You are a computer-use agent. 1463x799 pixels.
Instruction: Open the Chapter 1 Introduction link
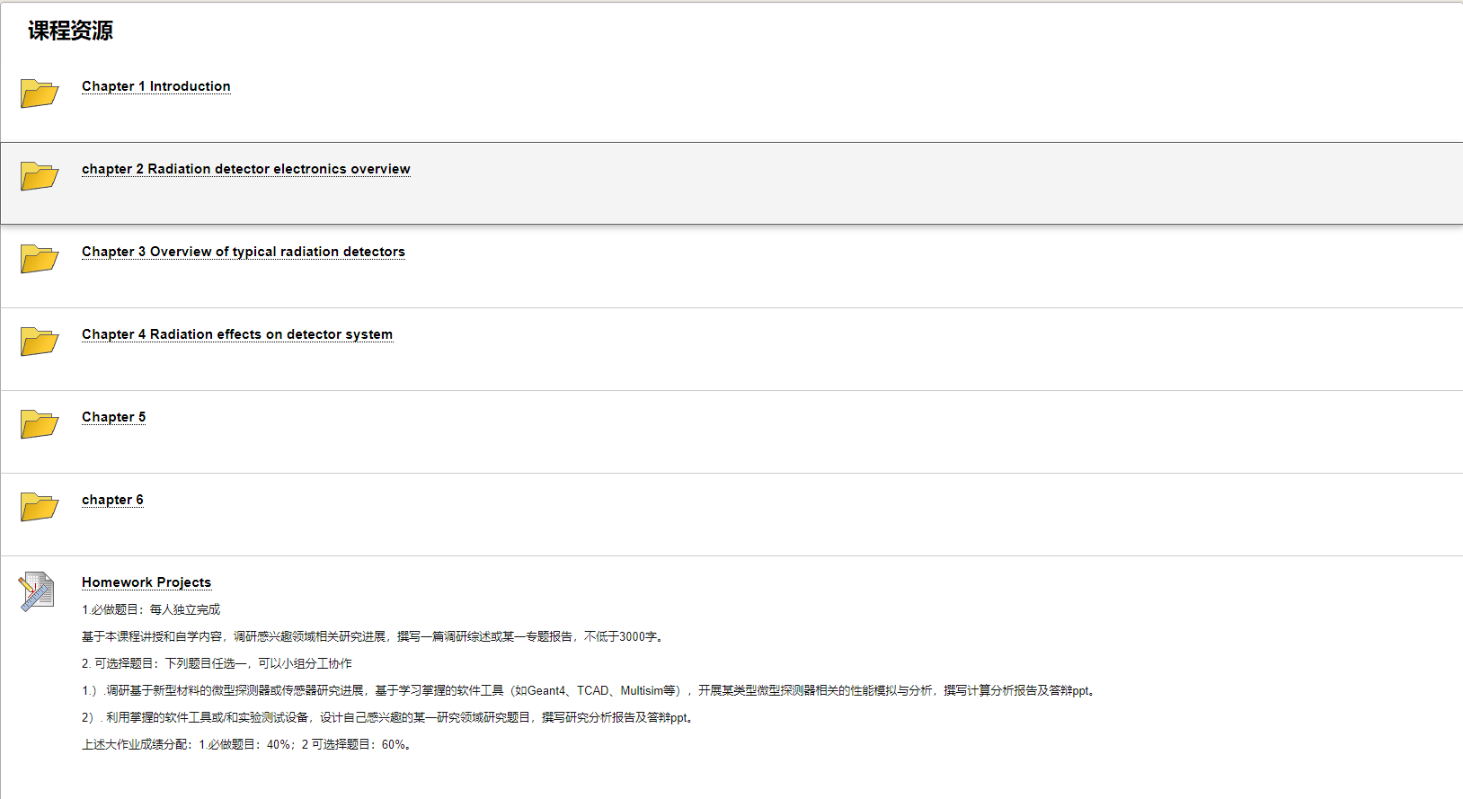[x=155, y=86]
